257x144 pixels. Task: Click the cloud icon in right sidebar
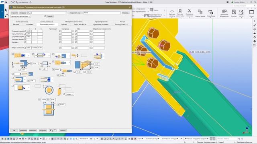[x=255, y=33]
